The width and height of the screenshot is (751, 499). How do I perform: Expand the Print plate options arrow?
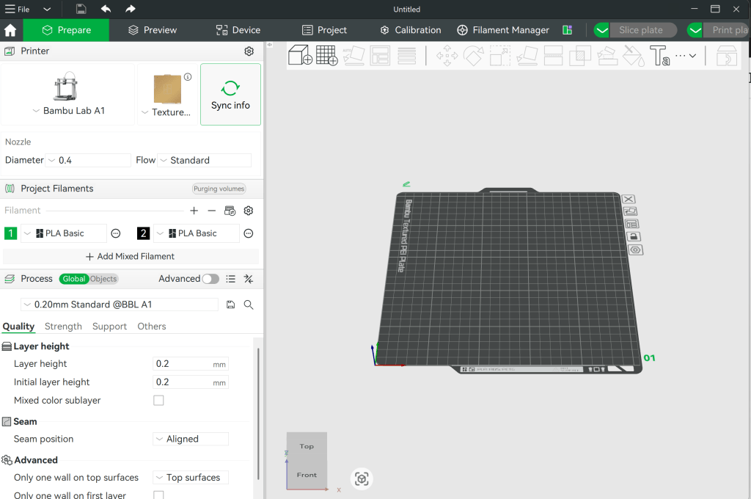point(695,30)
